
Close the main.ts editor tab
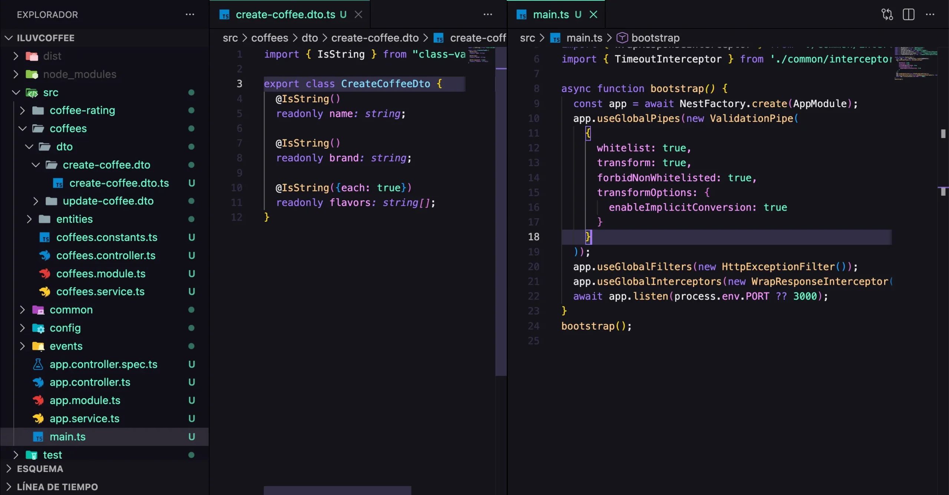[x=593, y=14]
